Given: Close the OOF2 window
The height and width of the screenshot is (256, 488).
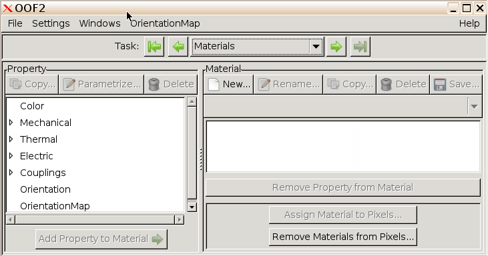Looking at the screenshot, I should tap(480, 8).
